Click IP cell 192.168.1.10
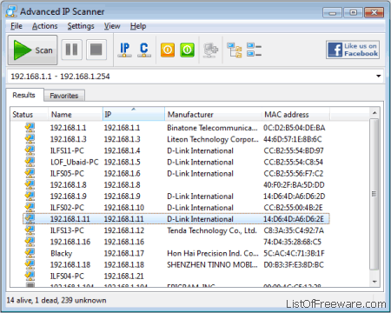This screenshot has height=313, width=391. 124,208
